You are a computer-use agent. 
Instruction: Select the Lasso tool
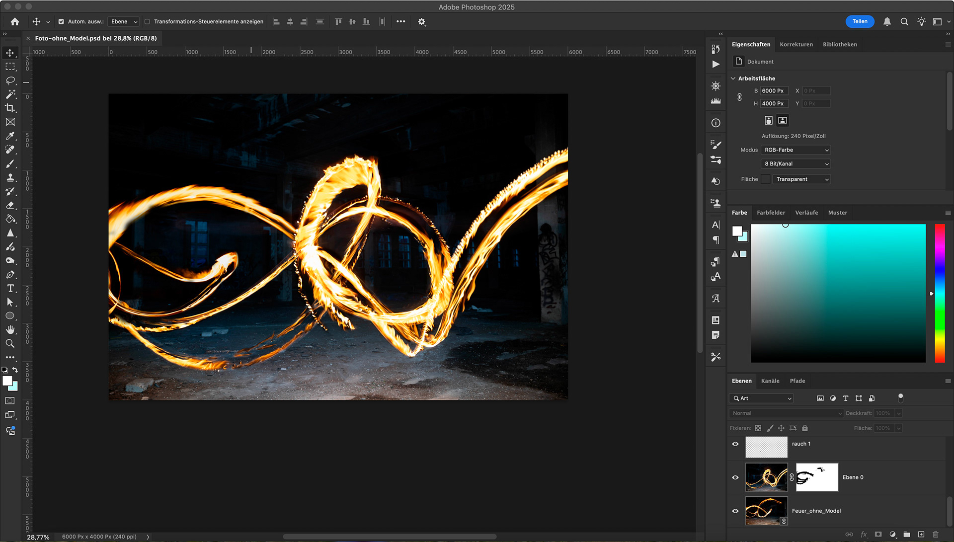click(x=10, y=80)
